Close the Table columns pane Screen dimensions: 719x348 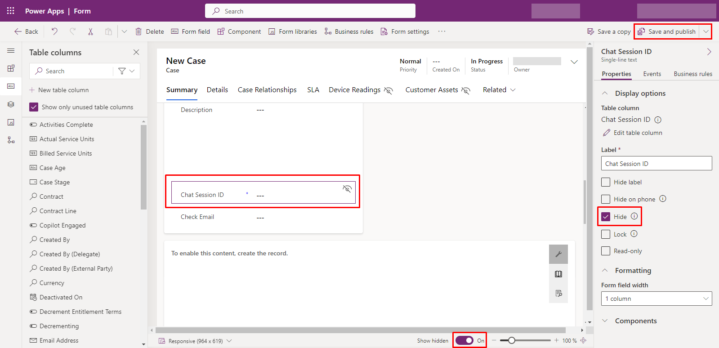point(136,52)
